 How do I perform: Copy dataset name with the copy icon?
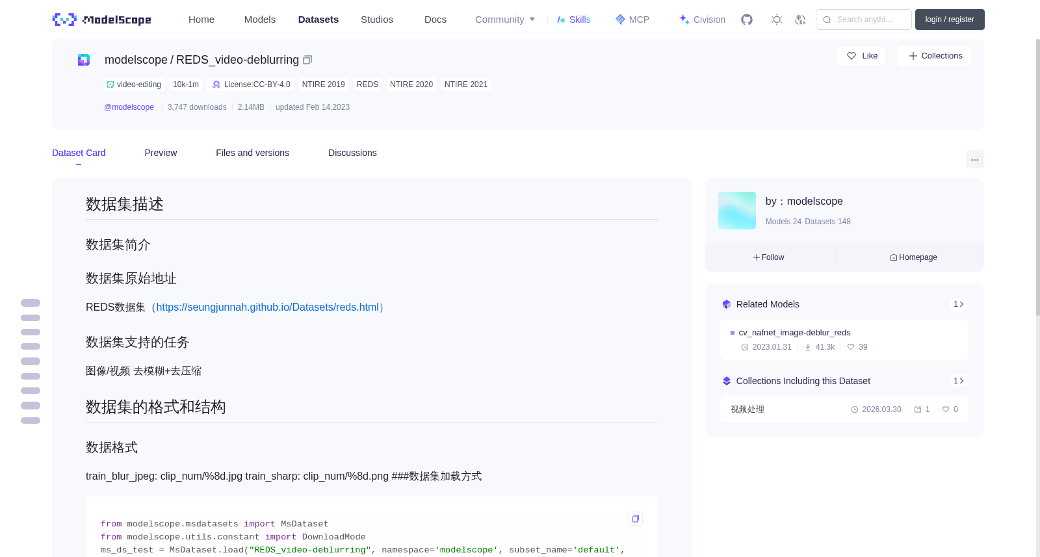click(x=307, y=60)
